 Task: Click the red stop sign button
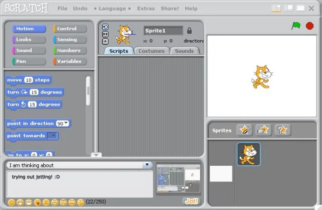309,26
